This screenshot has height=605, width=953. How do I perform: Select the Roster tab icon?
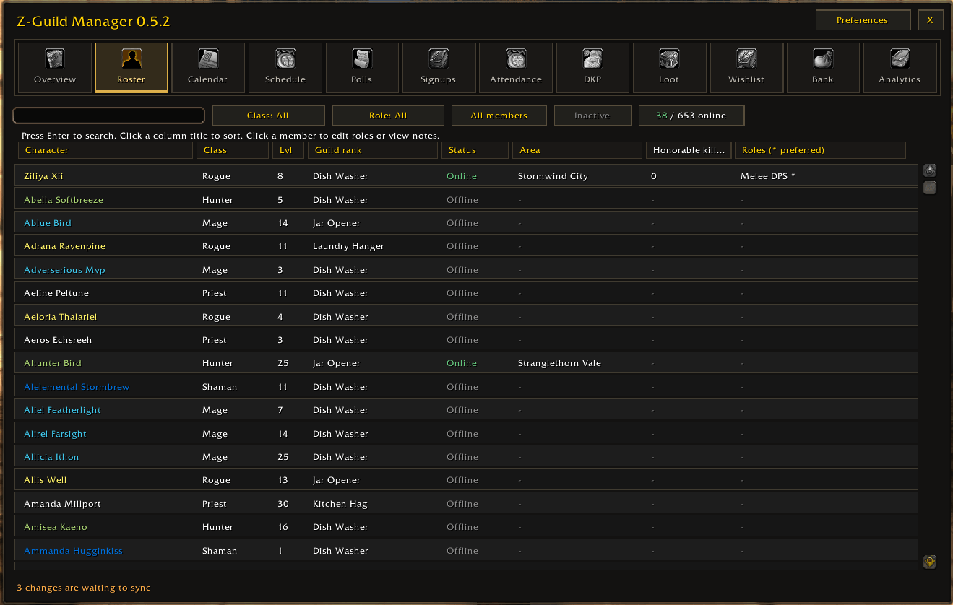point(131,59)
